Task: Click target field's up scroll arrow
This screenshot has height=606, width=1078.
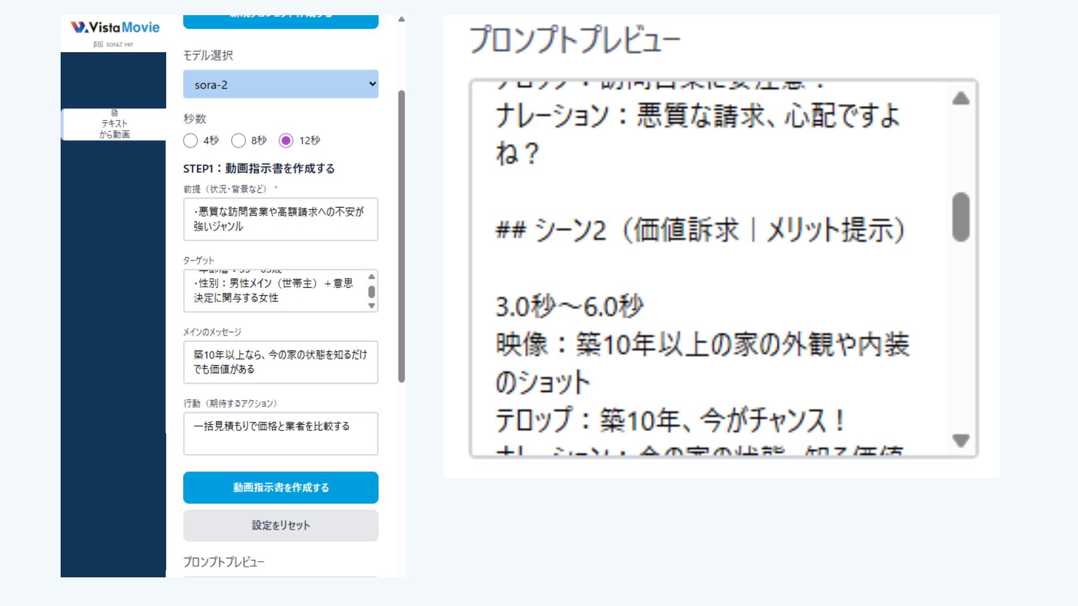Action: (x=371, y=277)
